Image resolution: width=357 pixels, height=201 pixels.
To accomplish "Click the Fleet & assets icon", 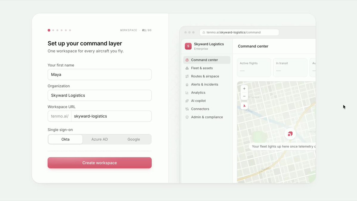I will click(187, 68).
